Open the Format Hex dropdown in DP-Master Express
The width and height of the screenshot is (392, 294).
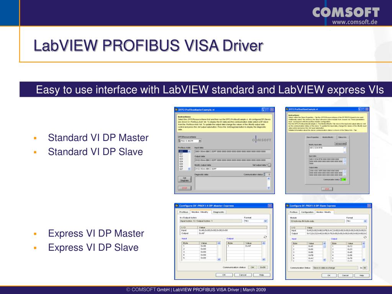point(266,221)
